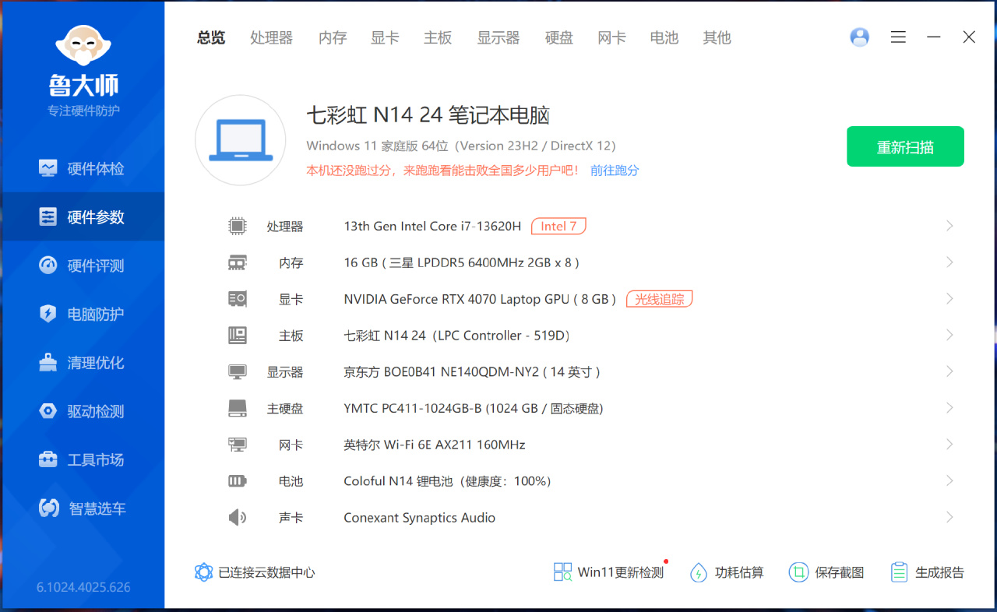Open the 其他 tab

(x=717, y=37)
